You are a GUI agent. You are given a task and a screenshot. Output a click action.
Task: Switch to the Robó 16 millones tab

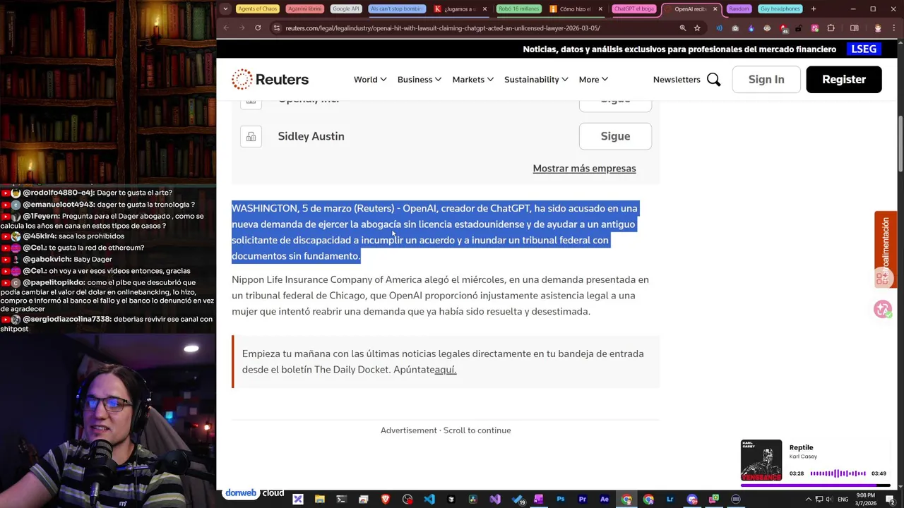(518, 9)
